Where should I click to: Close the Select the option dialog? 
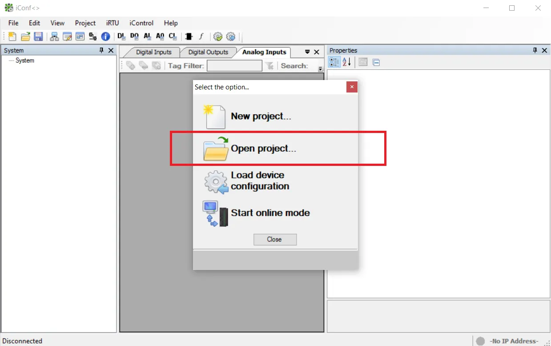tap(352, 87)
